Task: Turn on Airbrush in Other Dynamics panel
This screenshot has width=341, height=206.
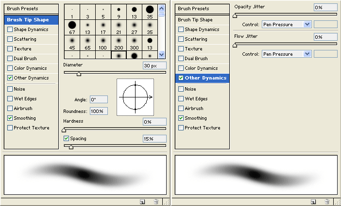Action: [181, 108]
